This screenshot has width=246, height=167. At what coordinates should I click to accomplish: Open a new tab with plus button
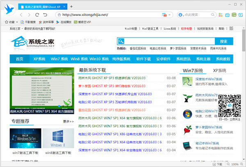71,7
